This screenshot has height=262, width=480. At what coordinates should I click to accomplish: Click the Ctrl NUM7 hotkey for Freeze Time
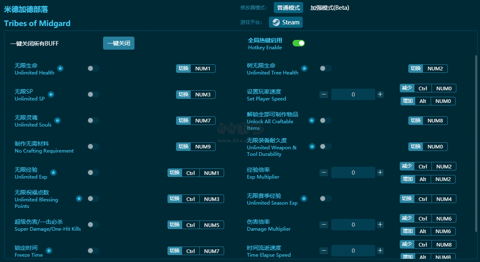point(196,251)
